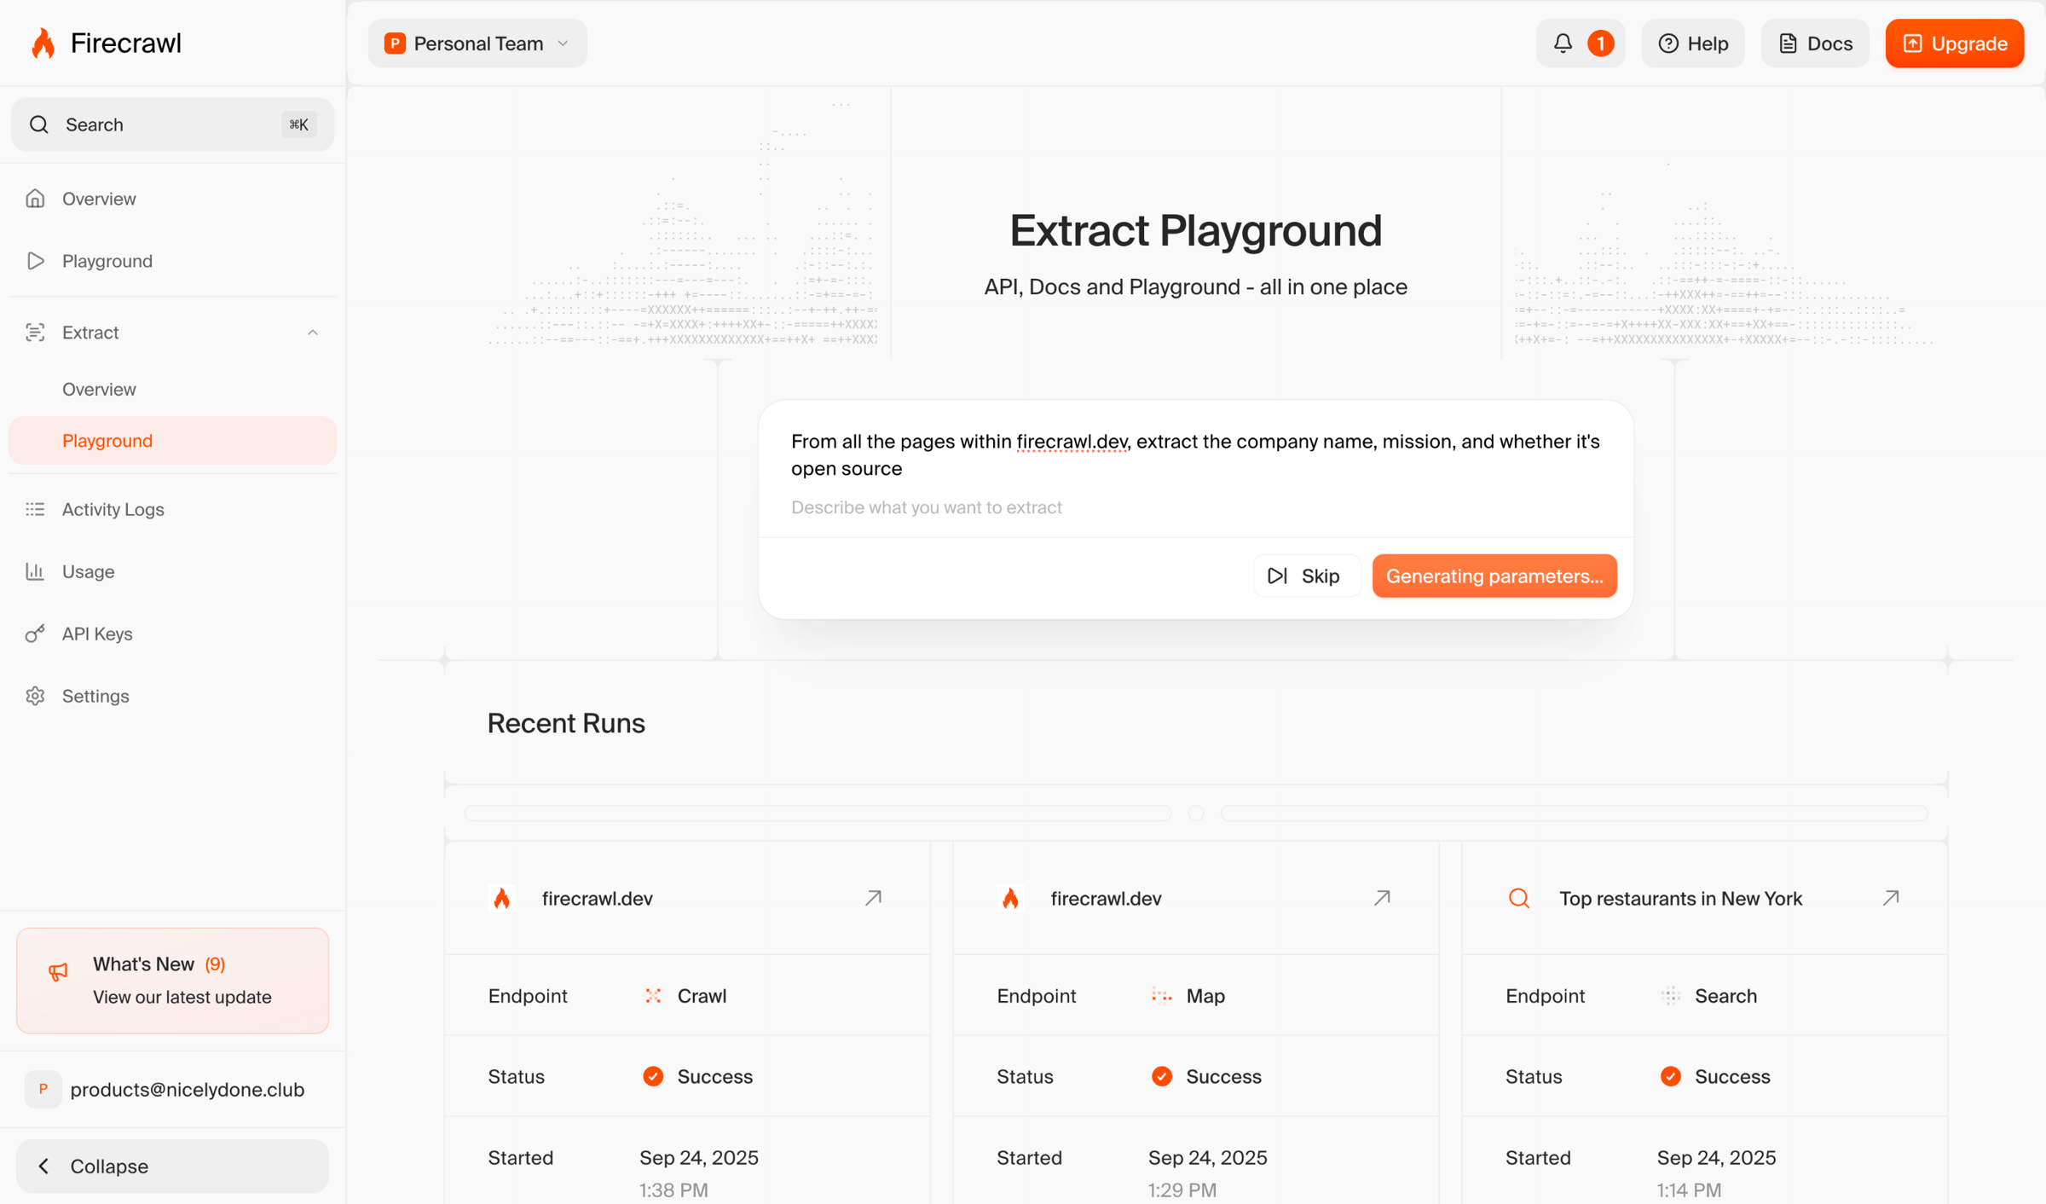Open the Map run external arrow
This screenshot has width=2046, height=1204.
[x=1382, y=898]
